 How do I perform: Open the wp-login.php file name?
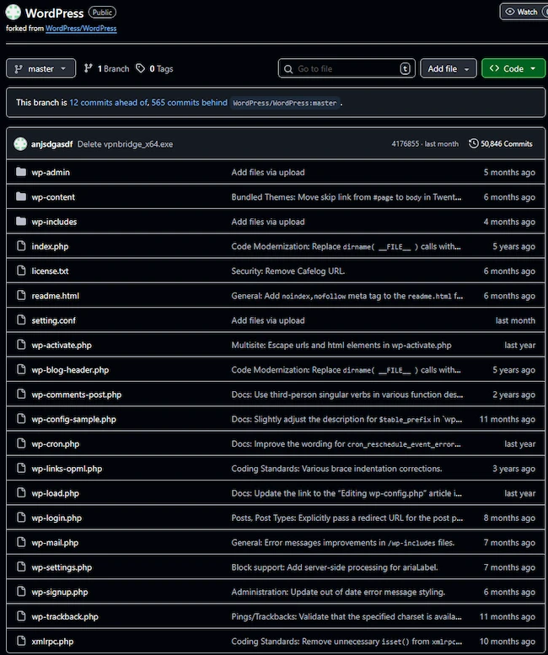pos(56,518)
